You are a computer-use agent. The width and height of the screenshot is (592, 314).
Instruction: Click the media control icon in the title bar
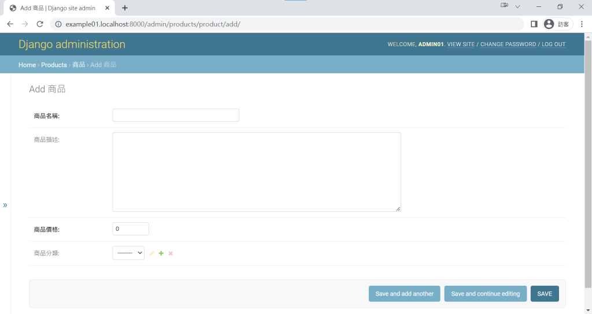[x=504, y=5]
